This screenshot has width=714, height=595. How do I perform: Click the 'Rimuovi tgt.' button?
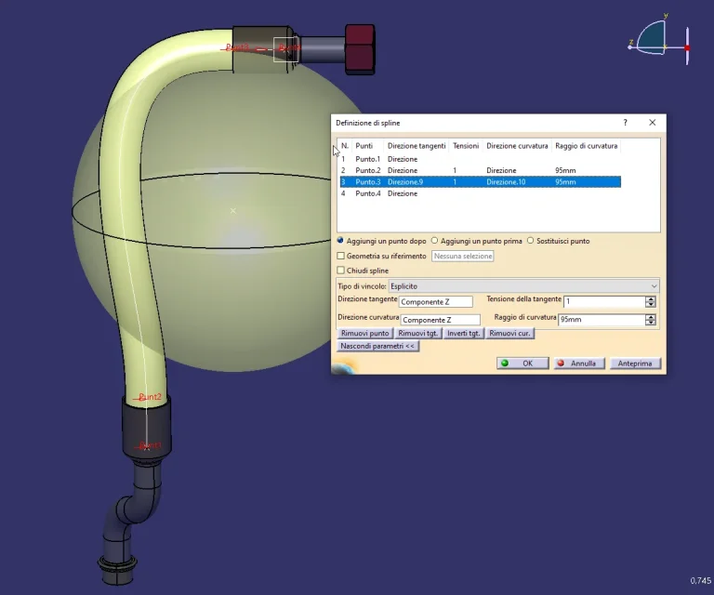click(418, 333)
